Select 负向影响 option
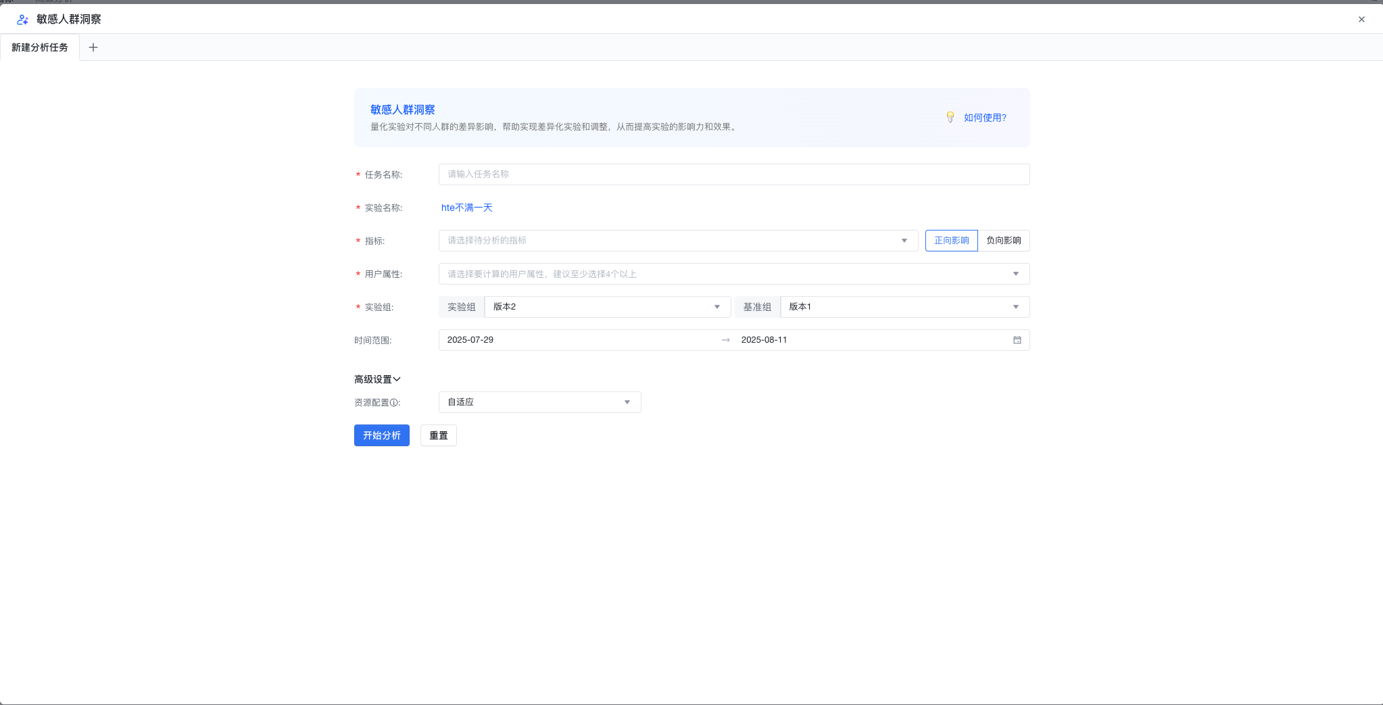 [x=1003, y=241]
